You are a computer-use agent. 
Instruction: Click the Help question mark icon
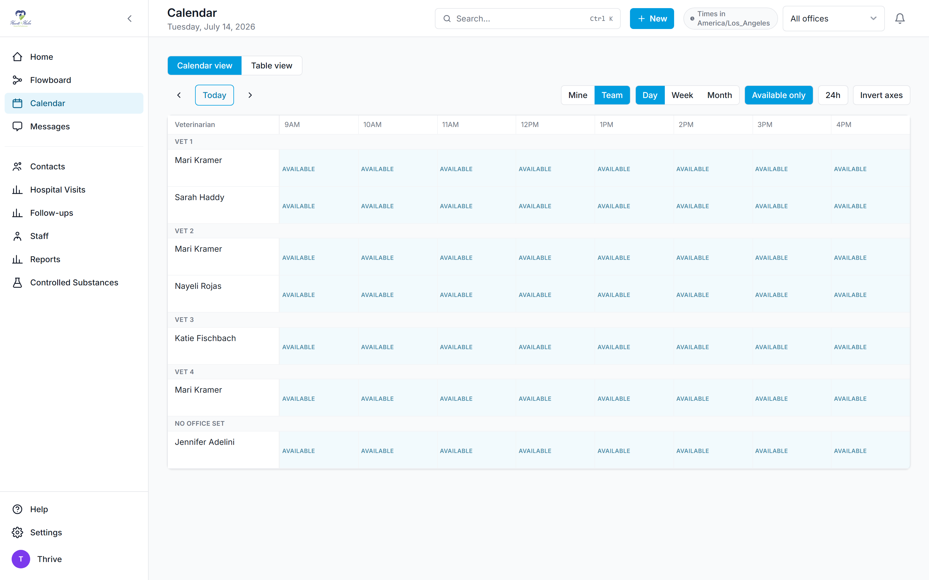point(17,509)
